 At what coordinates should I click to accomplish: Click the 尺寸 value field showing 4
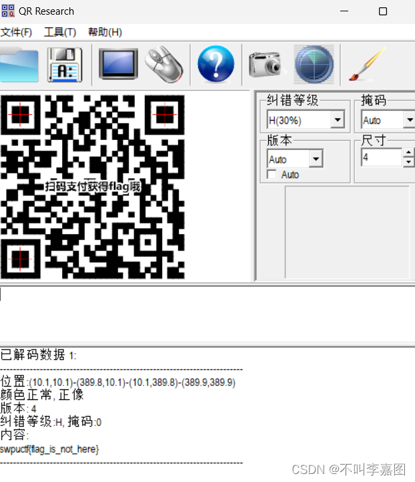[x=382, y=157]
